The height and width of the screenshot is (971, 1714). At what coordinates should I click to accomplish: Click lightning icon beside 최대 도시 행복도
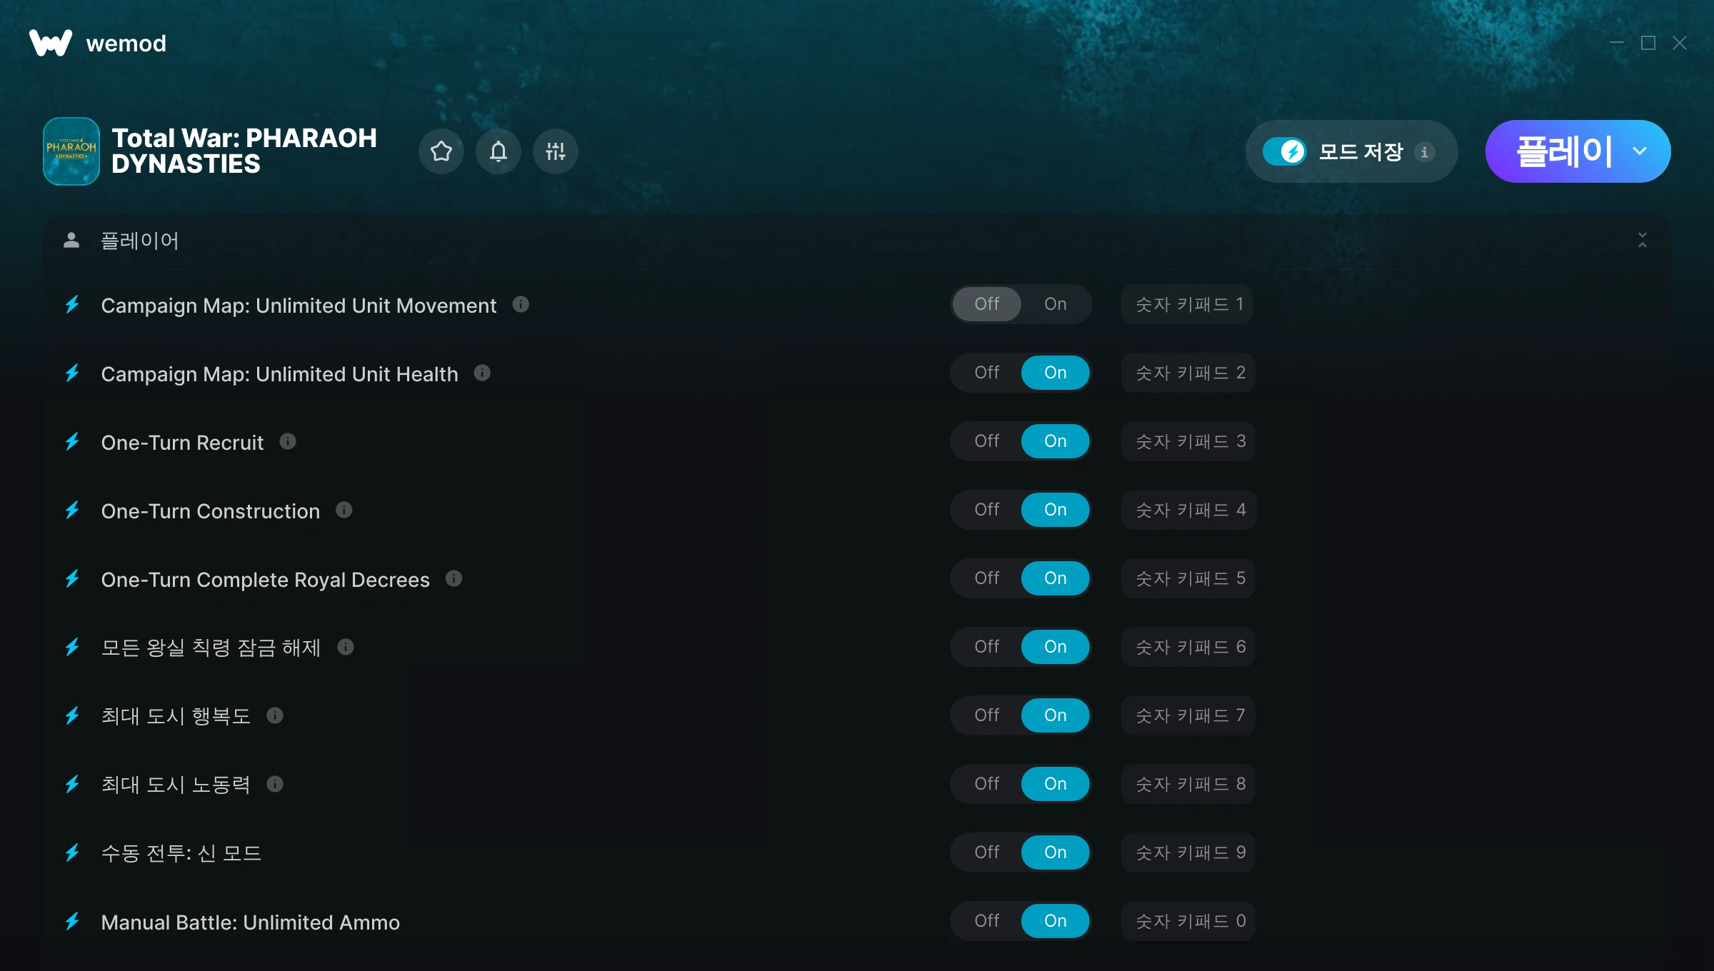(72, 716)
